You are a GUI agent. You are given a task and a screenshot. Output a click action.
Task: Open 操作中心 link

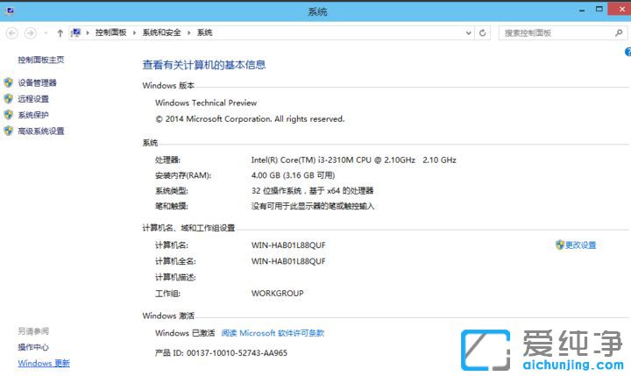33,347
